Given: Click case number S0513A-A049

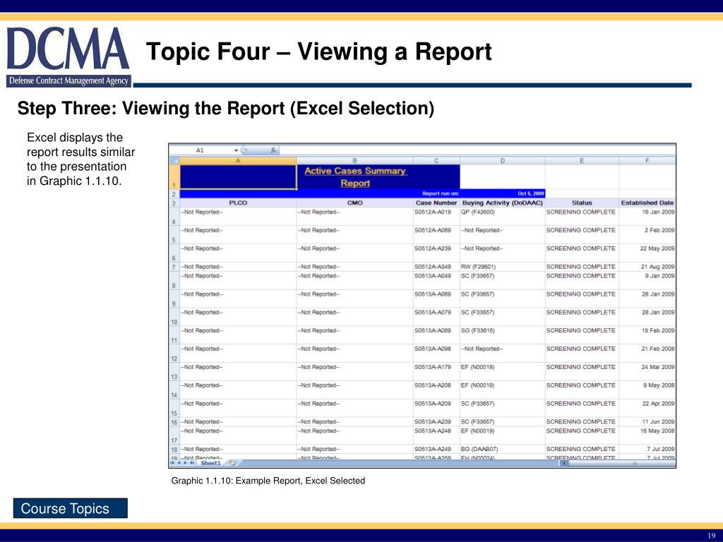Looking at the screenshot, I should click(x=433, y=276).
